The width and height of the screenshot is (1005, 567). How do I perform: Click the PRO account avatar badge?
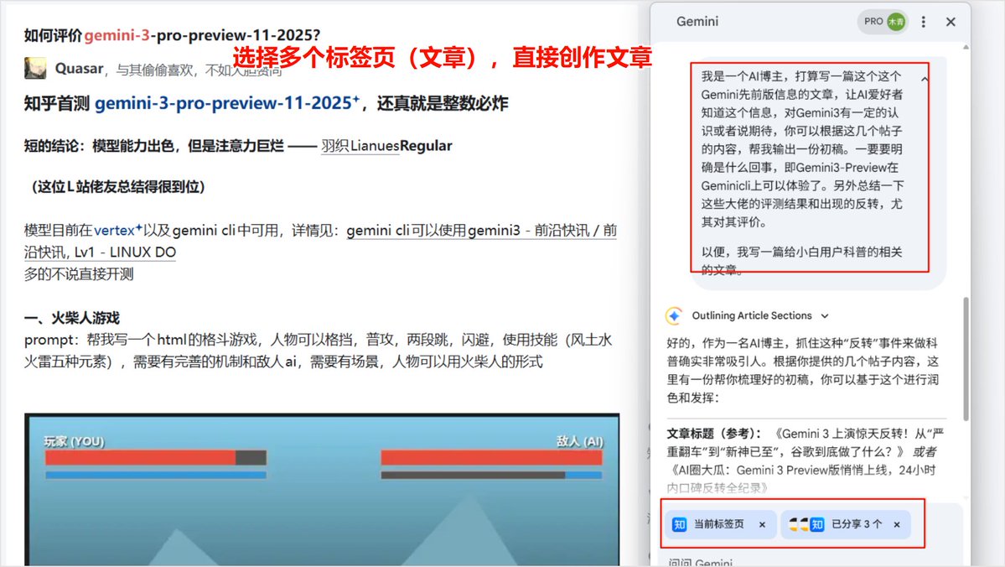[883, 22]
